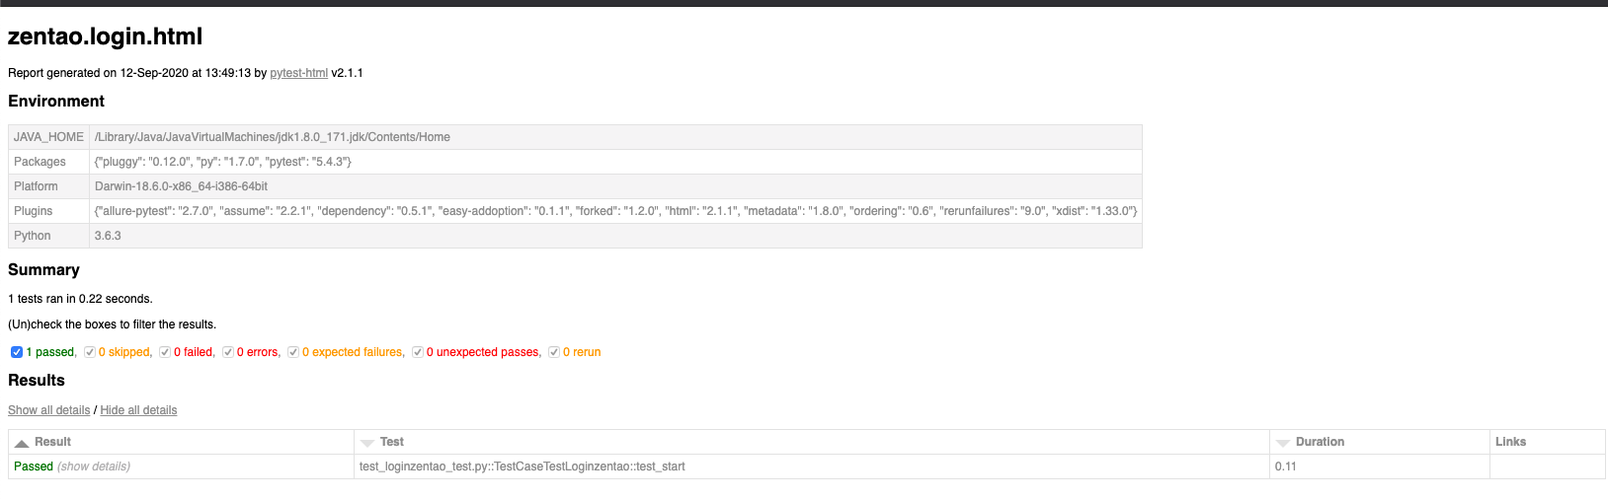The image size is (1608, 501).
Task: Select the test_loginzentao_test.py test name cell
Action: coord(522,466)
